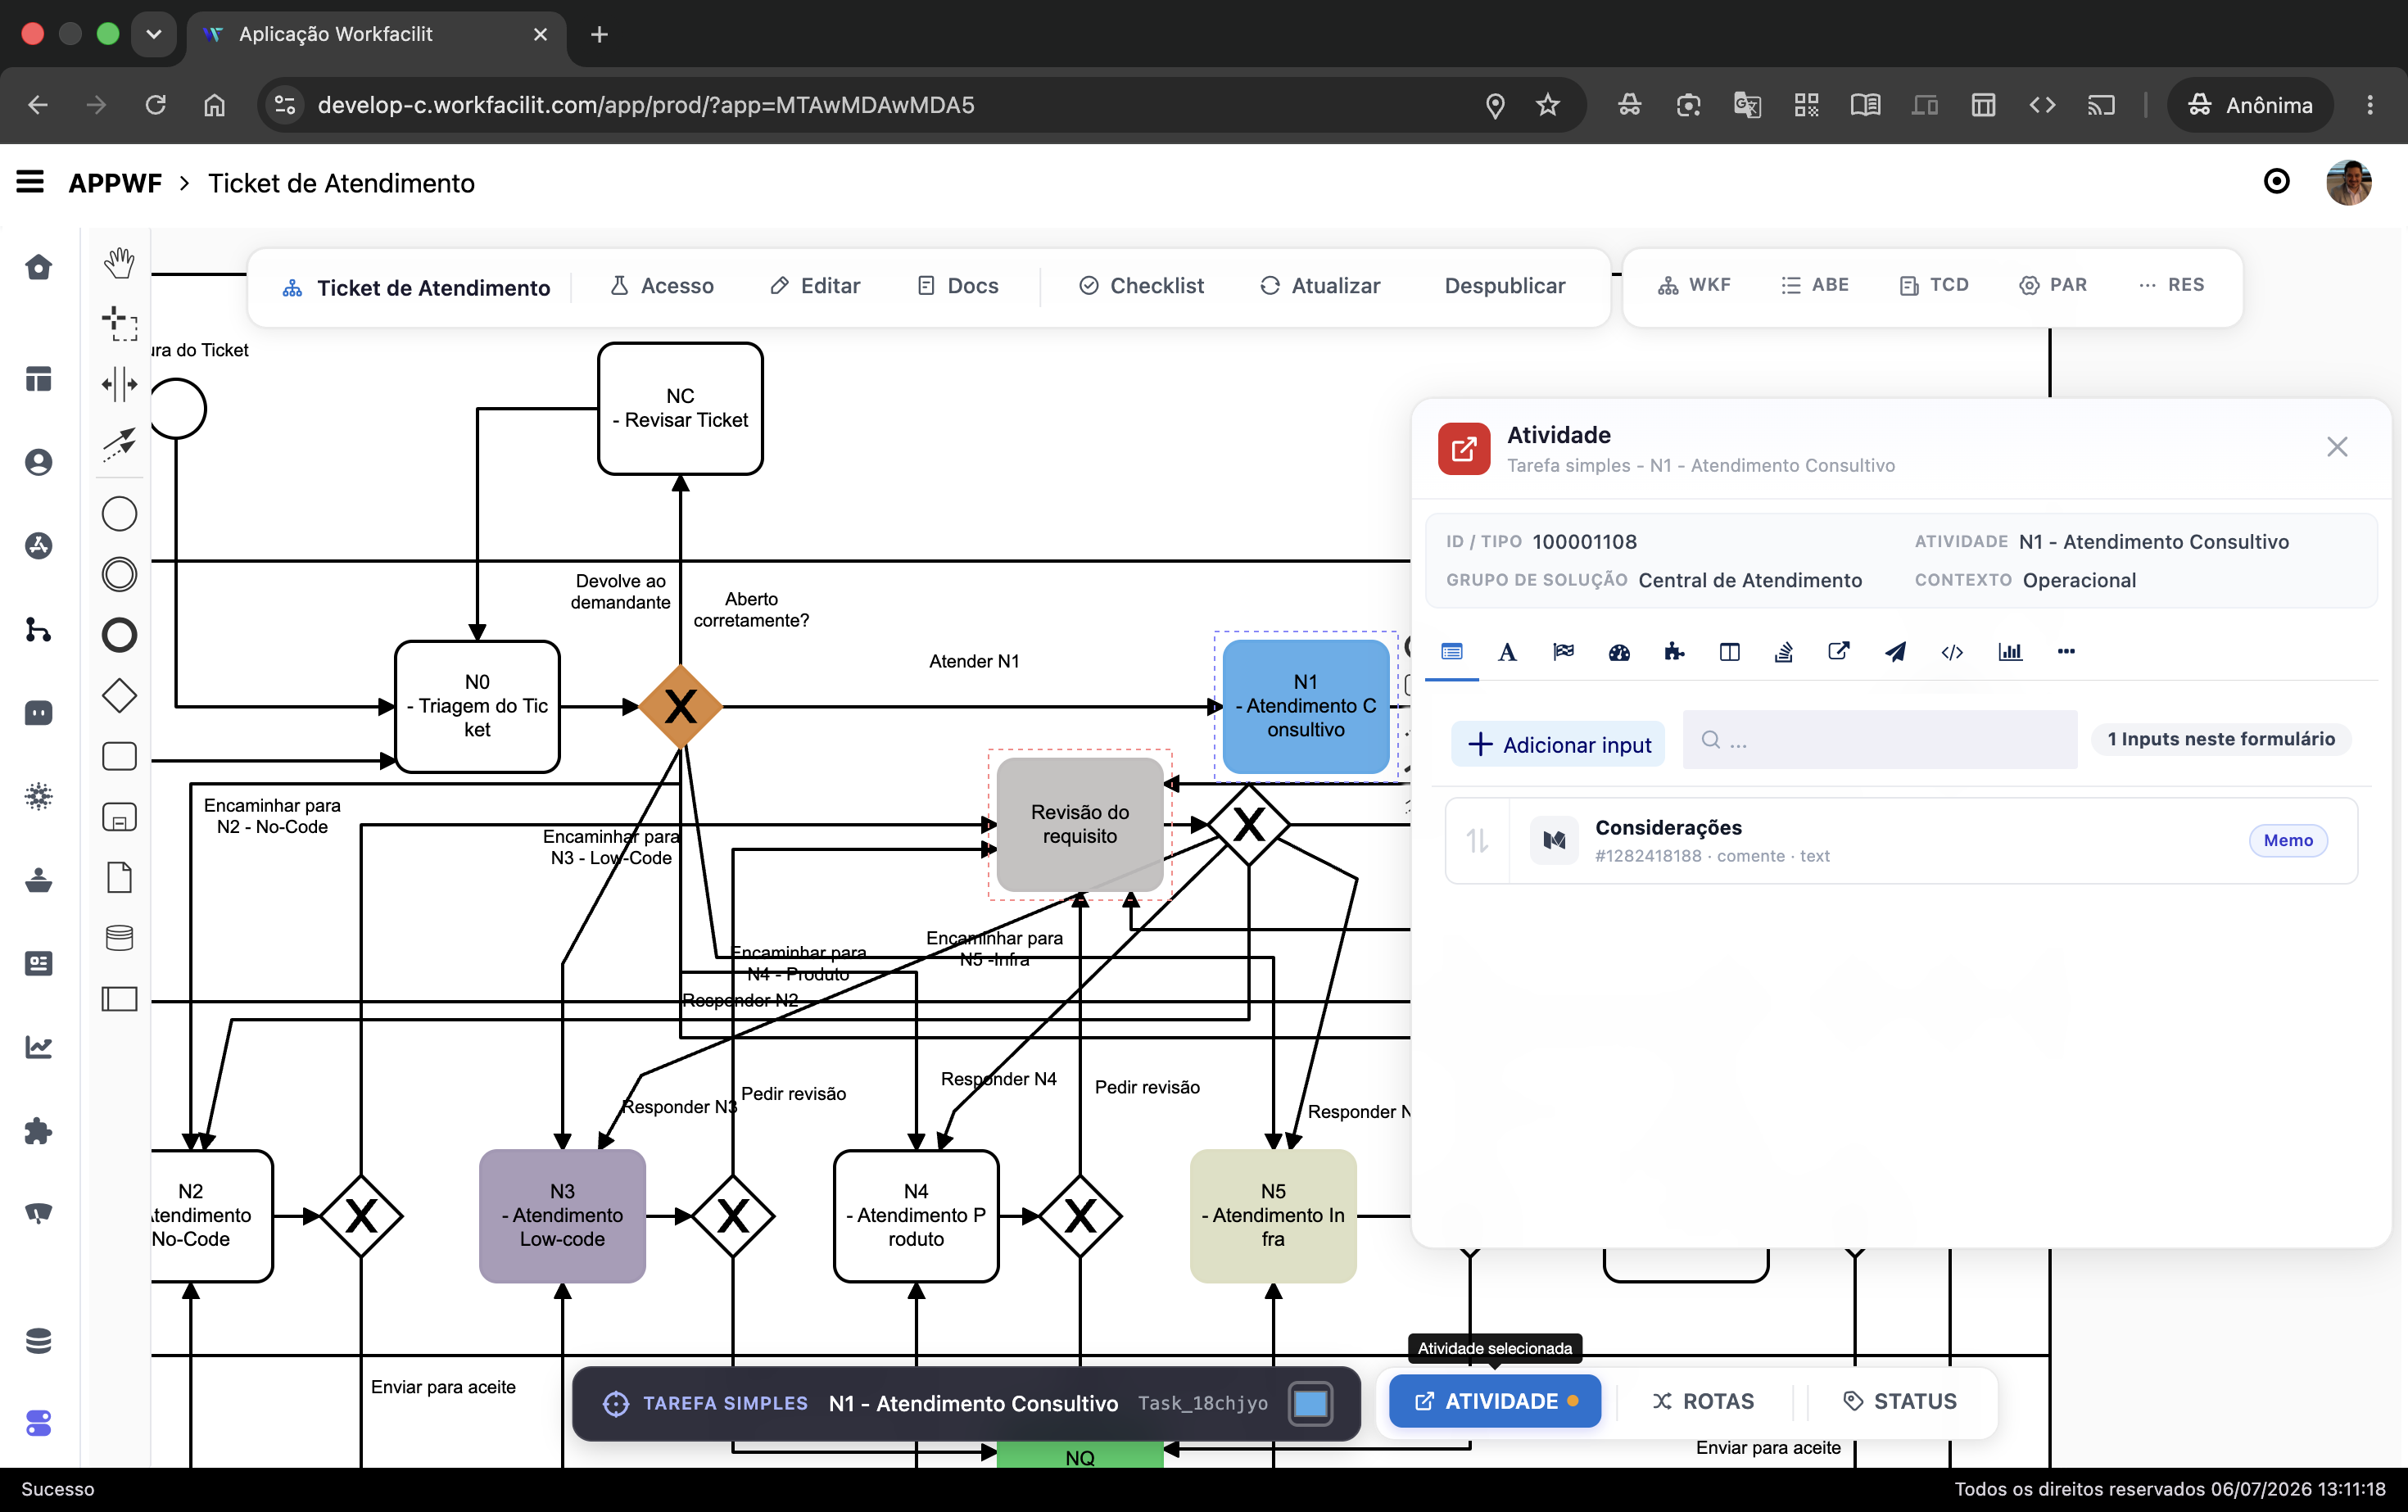Select the form inputs list tab
This screenshot has height=1512, width=2408.
(x=1452, y=652)
